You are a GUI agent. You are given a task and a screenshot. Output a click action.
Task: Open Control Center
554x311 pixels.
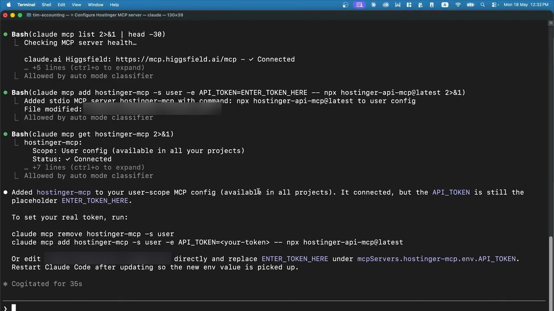(x=495, y=5)
